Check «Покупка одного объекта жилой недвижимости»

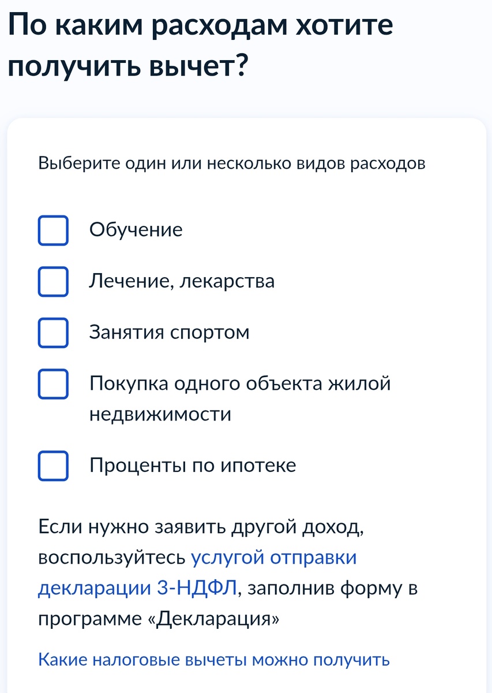tap(53, 383)
